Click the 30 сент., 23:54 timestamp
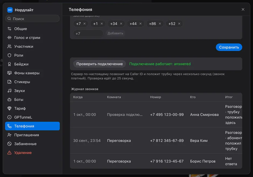 click(x=87, y=141)
